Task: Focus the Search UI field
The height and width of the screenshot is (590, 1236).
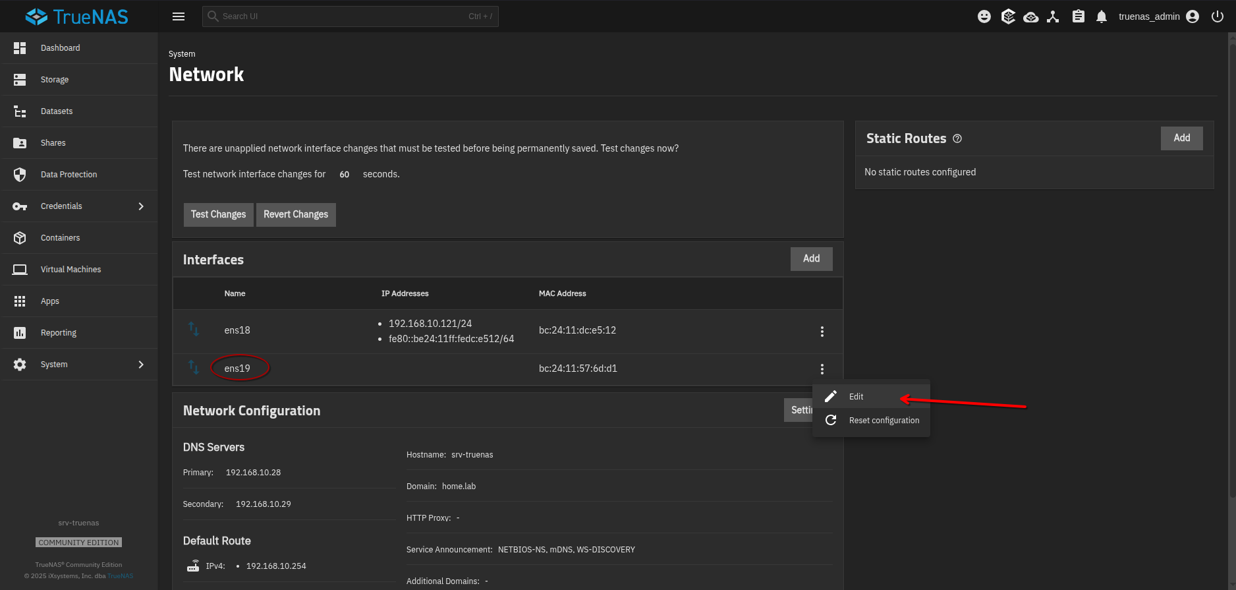Action: [351, 16]
